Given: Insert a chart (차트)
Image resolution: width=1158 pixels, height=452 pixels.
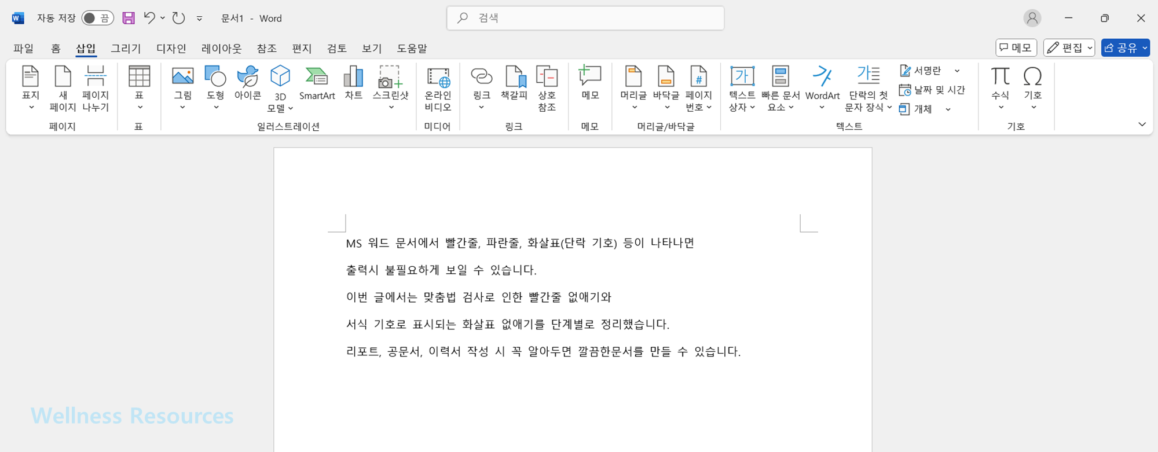Looking at the screenshot, I should 353,84.
